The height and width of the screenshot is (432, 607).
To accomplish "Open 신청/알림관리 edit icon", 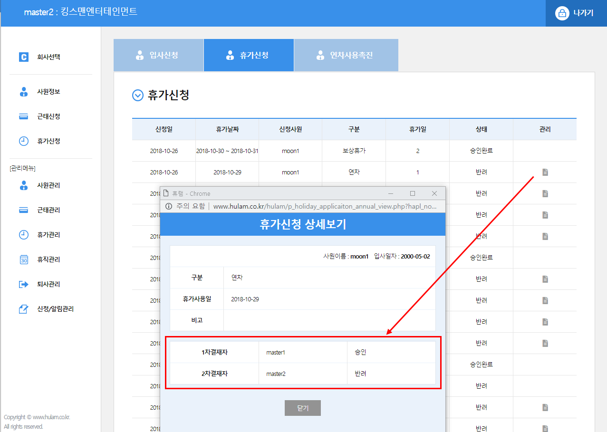I will pyautogui.click(x=24, y=309).
